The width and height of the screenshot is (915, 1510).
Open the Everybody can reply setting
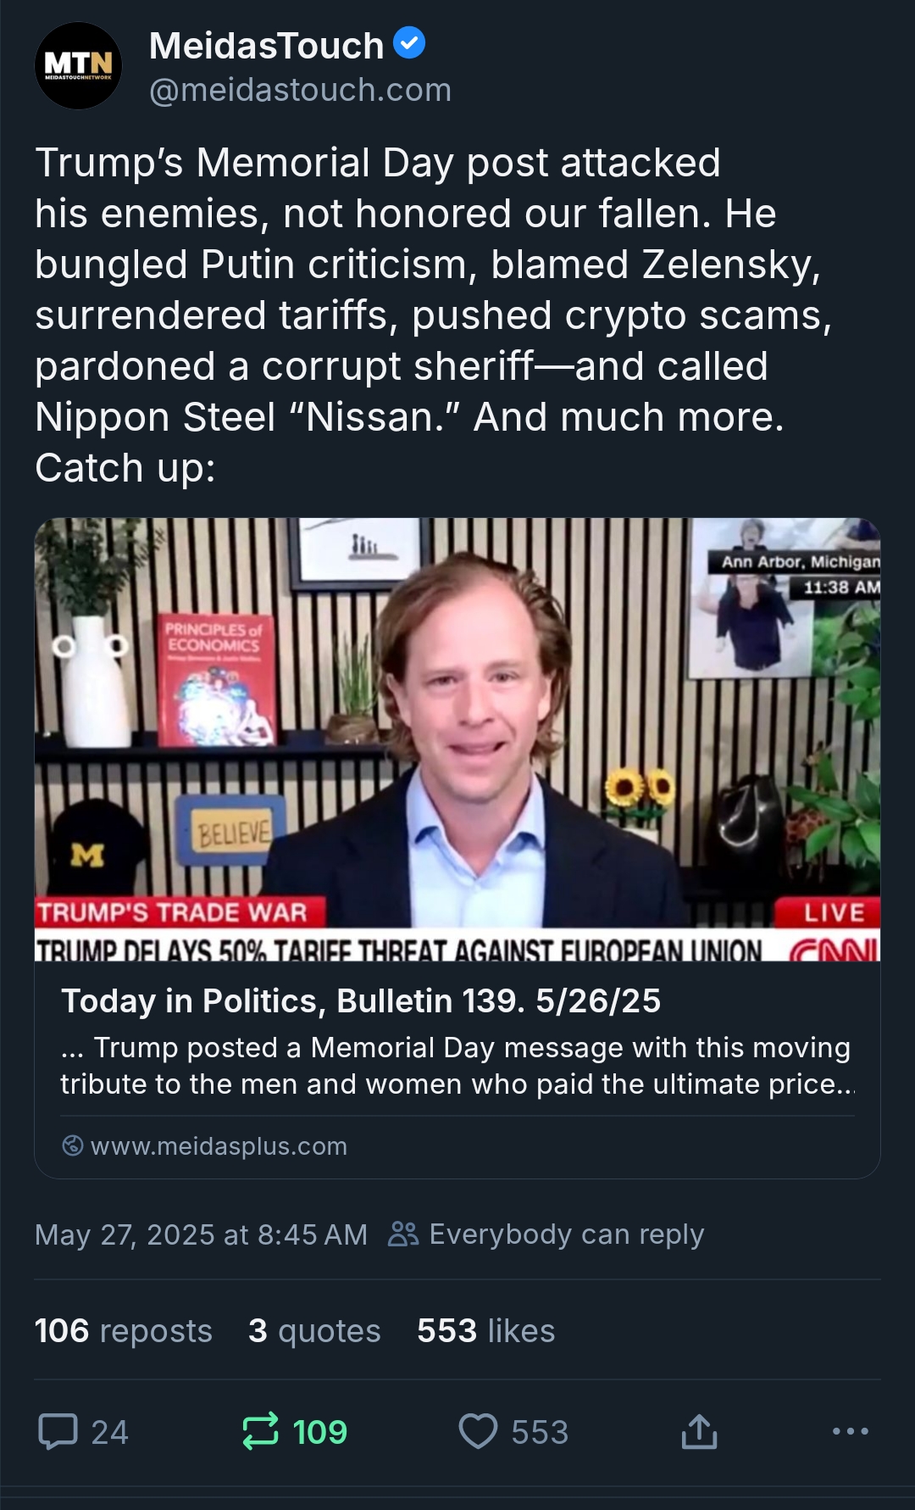(566, 1234)
